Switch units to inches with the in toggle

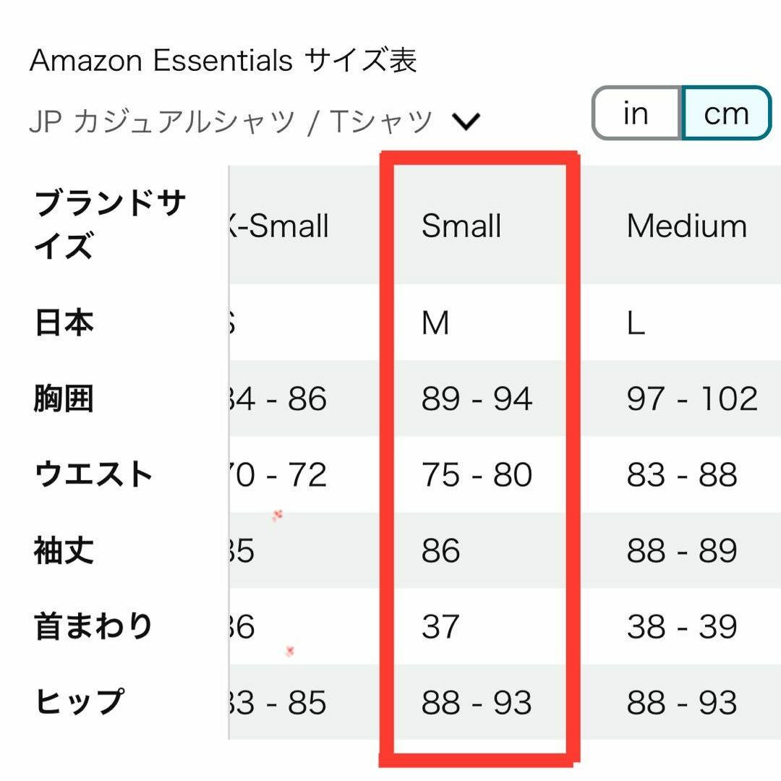click(636, 113)
